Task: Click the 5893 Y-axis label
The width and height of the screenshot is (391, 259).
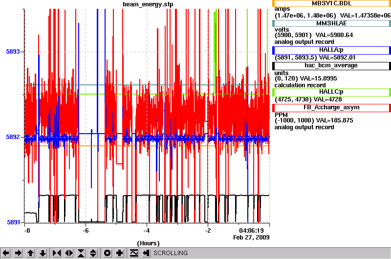Action: (13, 52)
